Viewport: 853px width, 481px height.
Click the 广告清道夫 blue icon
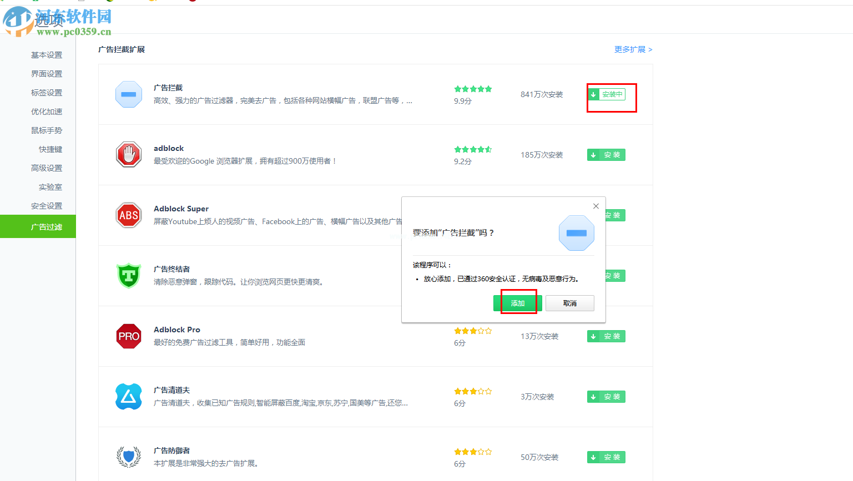tap(129, 397)
